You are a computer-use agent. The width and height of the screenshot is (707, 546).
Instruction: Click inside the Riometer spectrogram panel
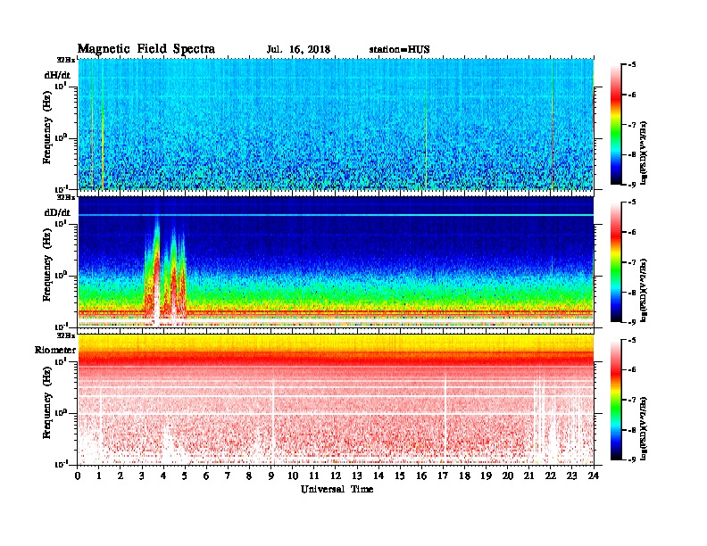pyautogui.click(x=336, y=400)
